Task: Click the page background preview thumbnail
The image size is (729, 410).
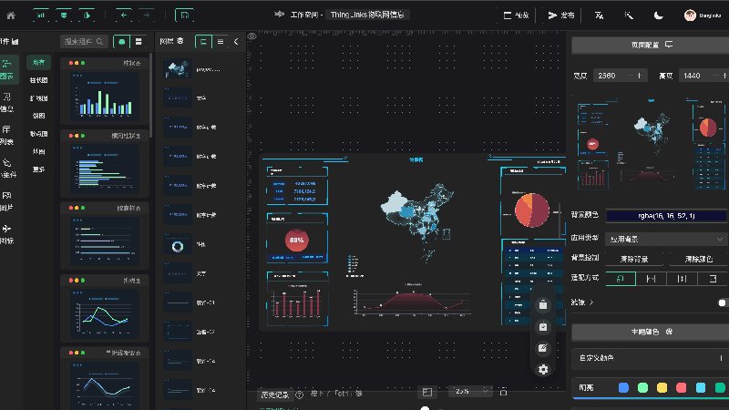Action: (x=651, y=145)
